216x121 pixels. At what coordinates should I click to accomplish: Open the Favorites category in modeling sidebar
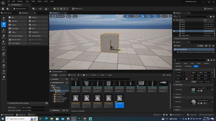(x=4, y=19)
